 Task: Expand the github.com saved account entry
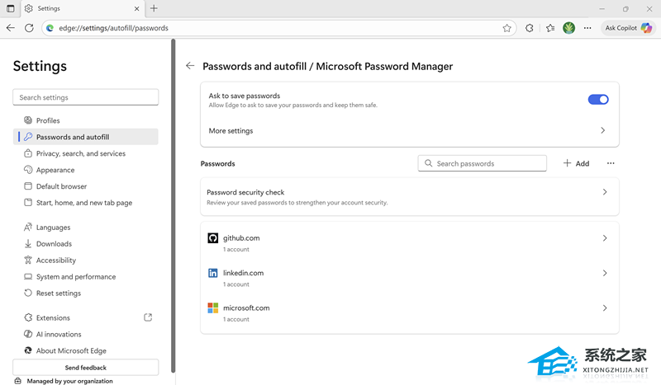click(409, 242)
